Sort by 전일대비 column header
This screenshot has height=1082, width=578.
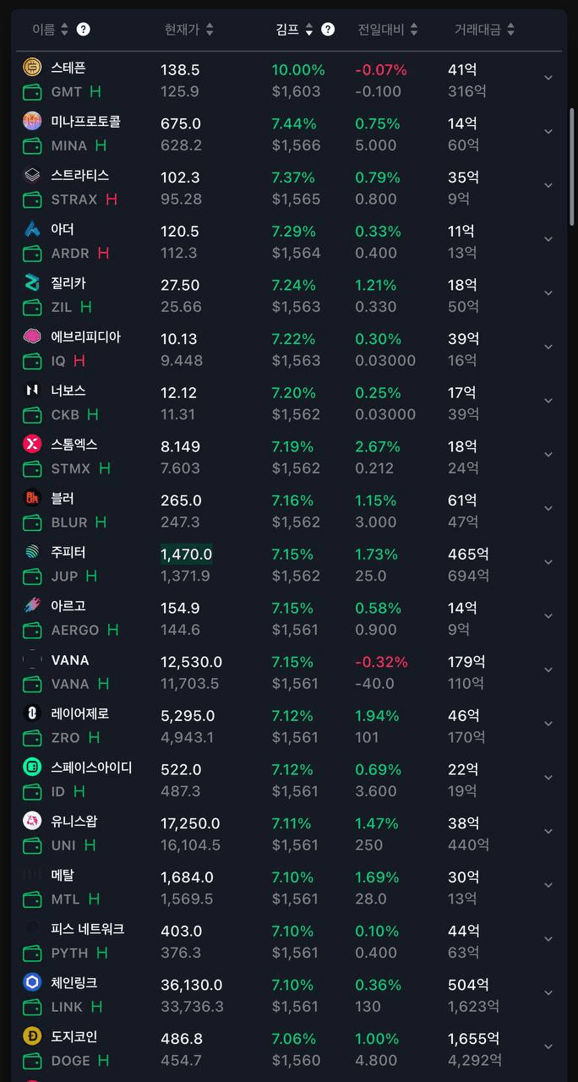[x=387, y=30]
